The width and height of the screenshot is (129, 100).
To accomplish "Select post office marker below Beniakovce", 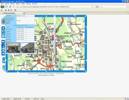I will pyautogui.click(x=81, y=35).
